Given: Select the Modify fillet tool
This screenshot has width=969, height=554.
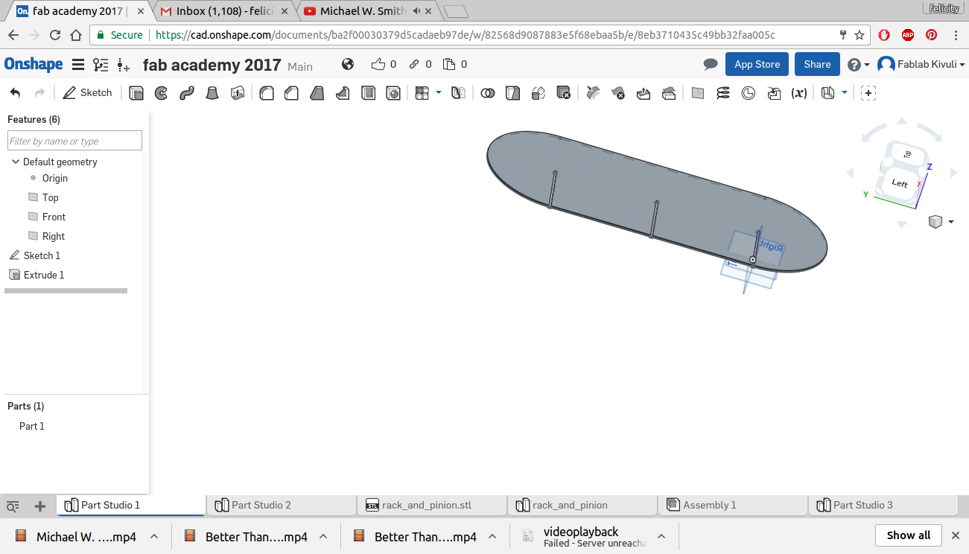Looking at the screenshot, I should [593, 93].
